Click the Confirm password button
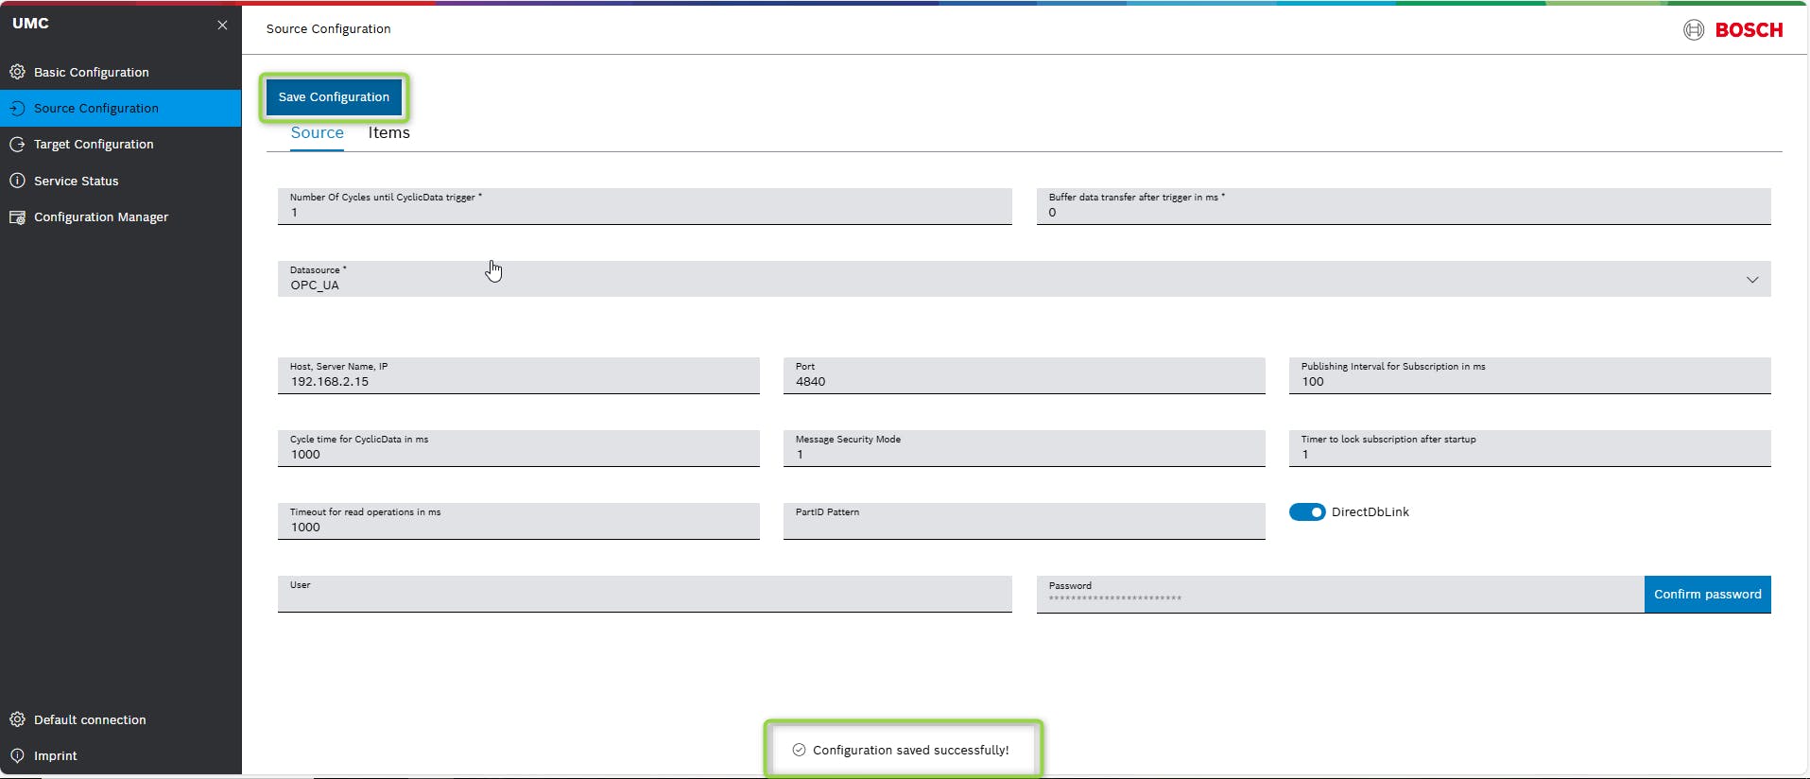1810x779 pixels. [x=1707, y=595]
